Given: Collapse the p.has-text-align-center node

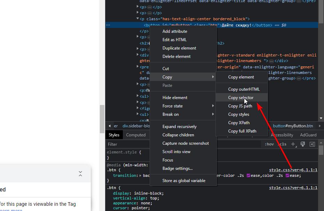Looking at the screenshot, I should coord(137,18).
